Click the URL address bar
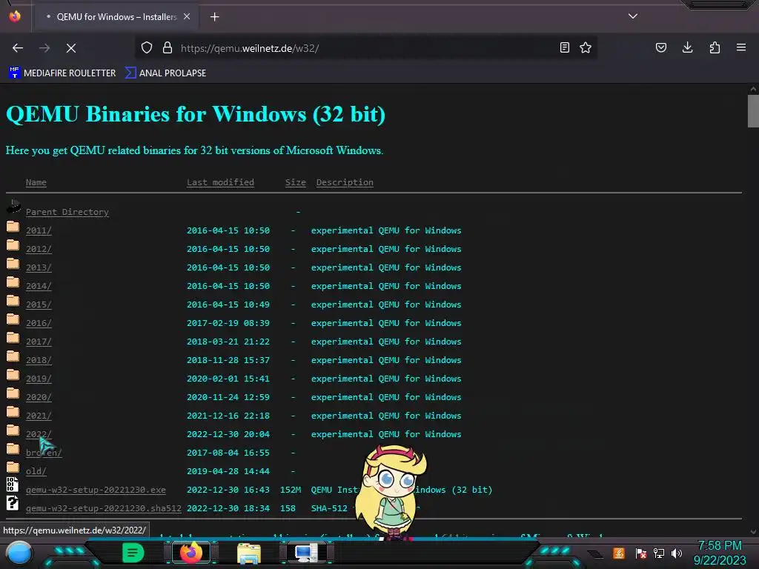 pyautogui.click(x=365, y=48)
